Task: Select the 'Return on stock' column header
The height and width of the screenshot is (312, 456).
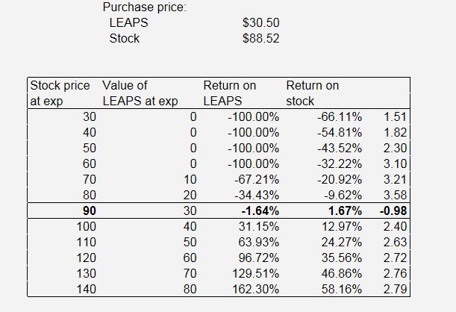Action: coord(312,93)
